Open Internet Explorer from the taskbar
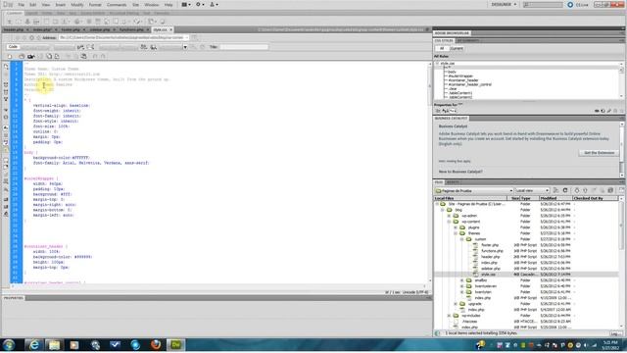 click(x=34, y=344)
